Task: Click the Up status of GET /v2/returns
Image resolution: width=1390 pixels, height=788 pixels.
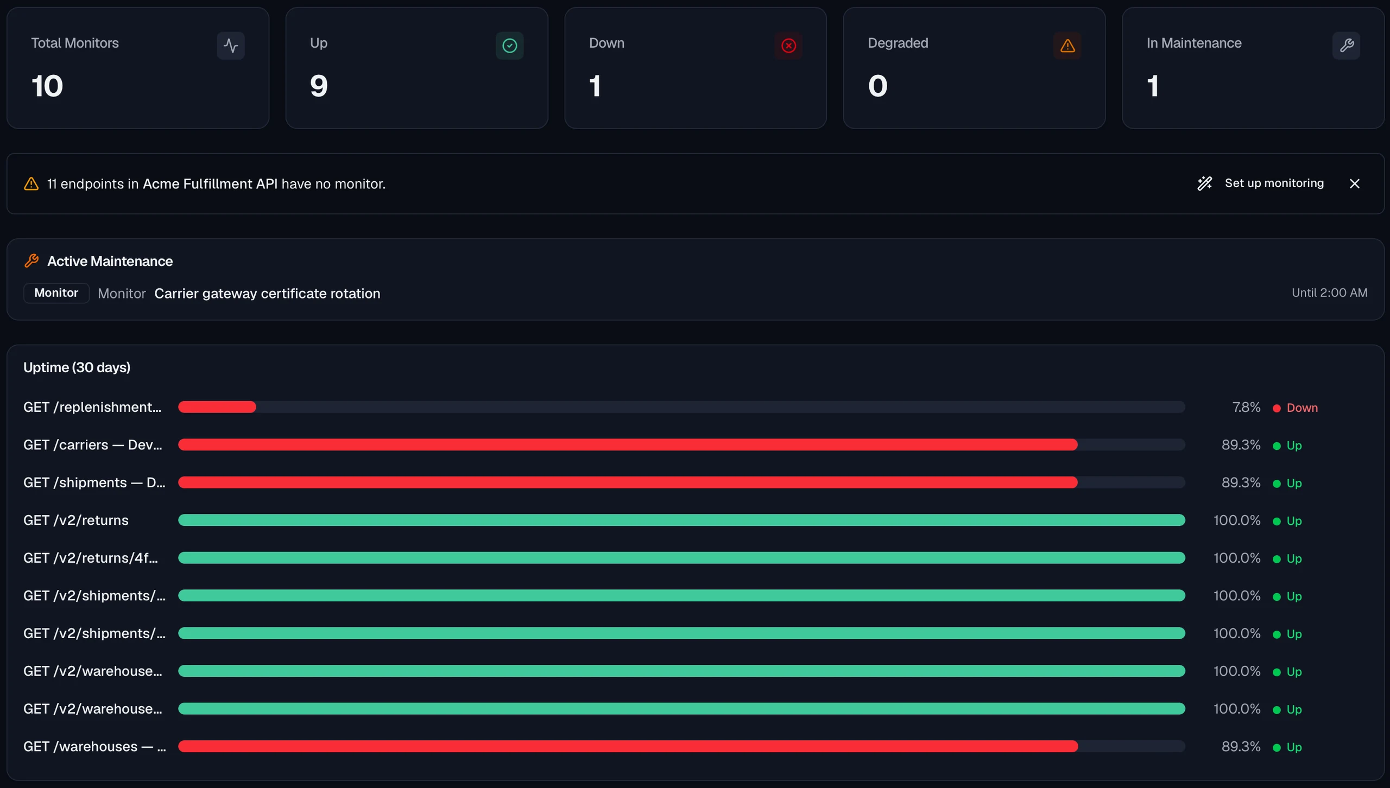Action: (1287, 521)
